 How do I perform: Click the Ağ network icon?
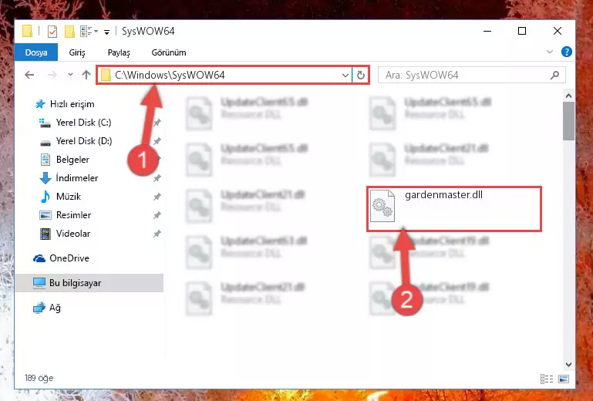(x=39, y=308)
